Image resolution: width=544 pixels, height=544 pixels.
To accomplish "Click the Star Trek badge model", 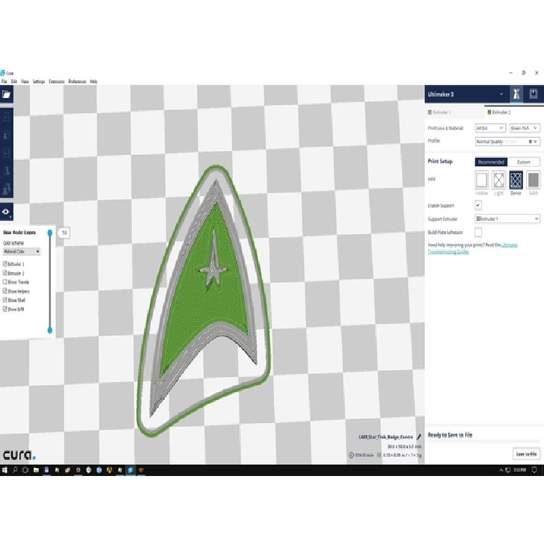I will pyautogui.click(x=204, y=301).
